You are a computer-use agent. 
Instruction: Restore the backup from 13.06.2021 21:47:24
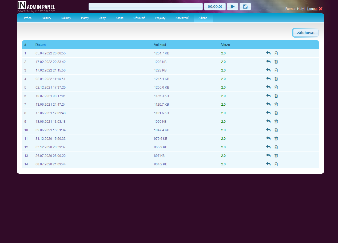pyautogui.click(x=268, y=104)
